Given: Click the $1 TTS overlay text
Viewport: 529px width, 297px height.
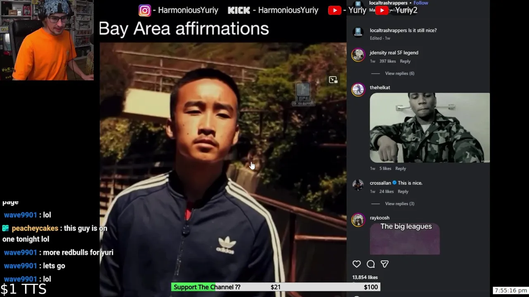Looking at the screenshot, I should click(23, 289).
